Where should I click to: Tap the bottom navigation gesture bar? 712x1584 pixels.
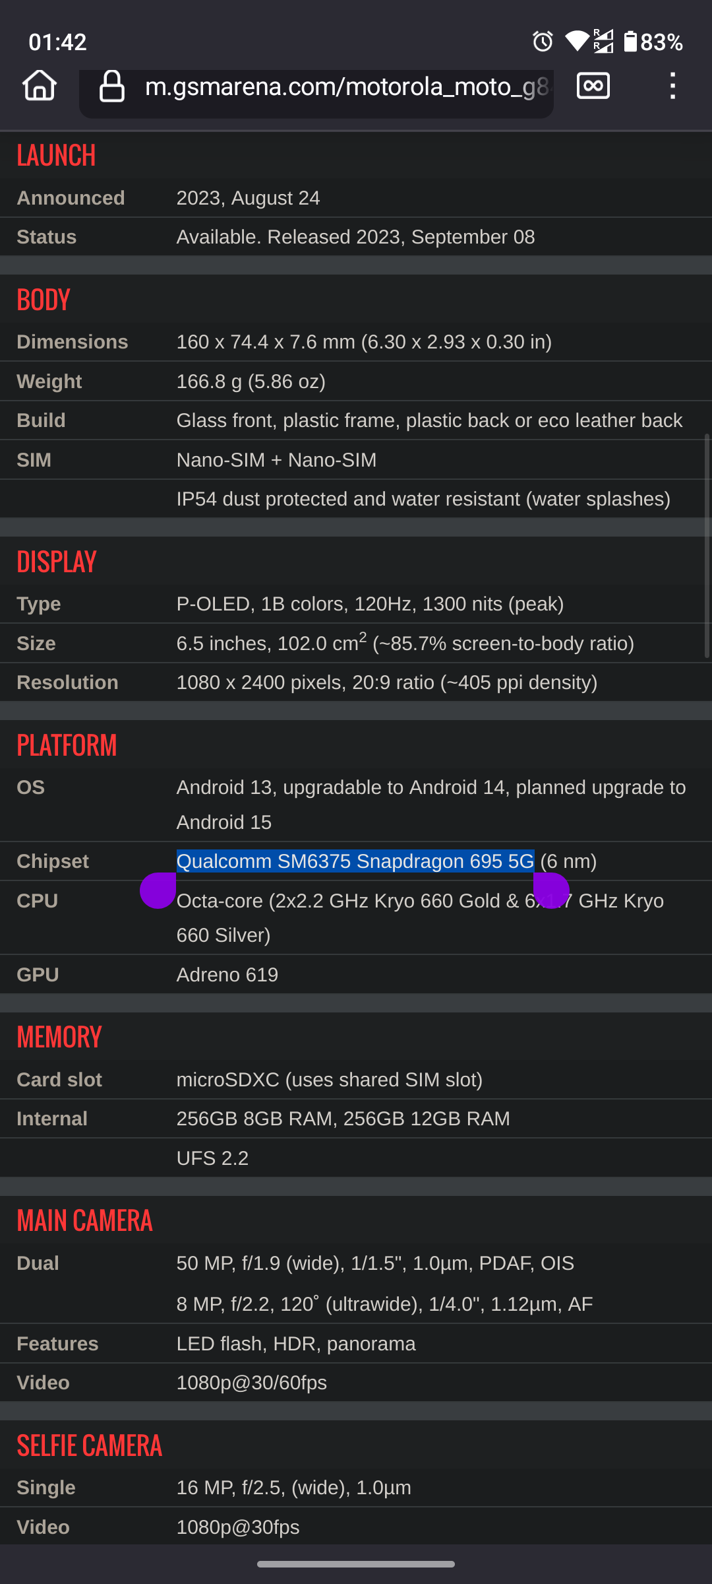click(x=356, y=1564)
